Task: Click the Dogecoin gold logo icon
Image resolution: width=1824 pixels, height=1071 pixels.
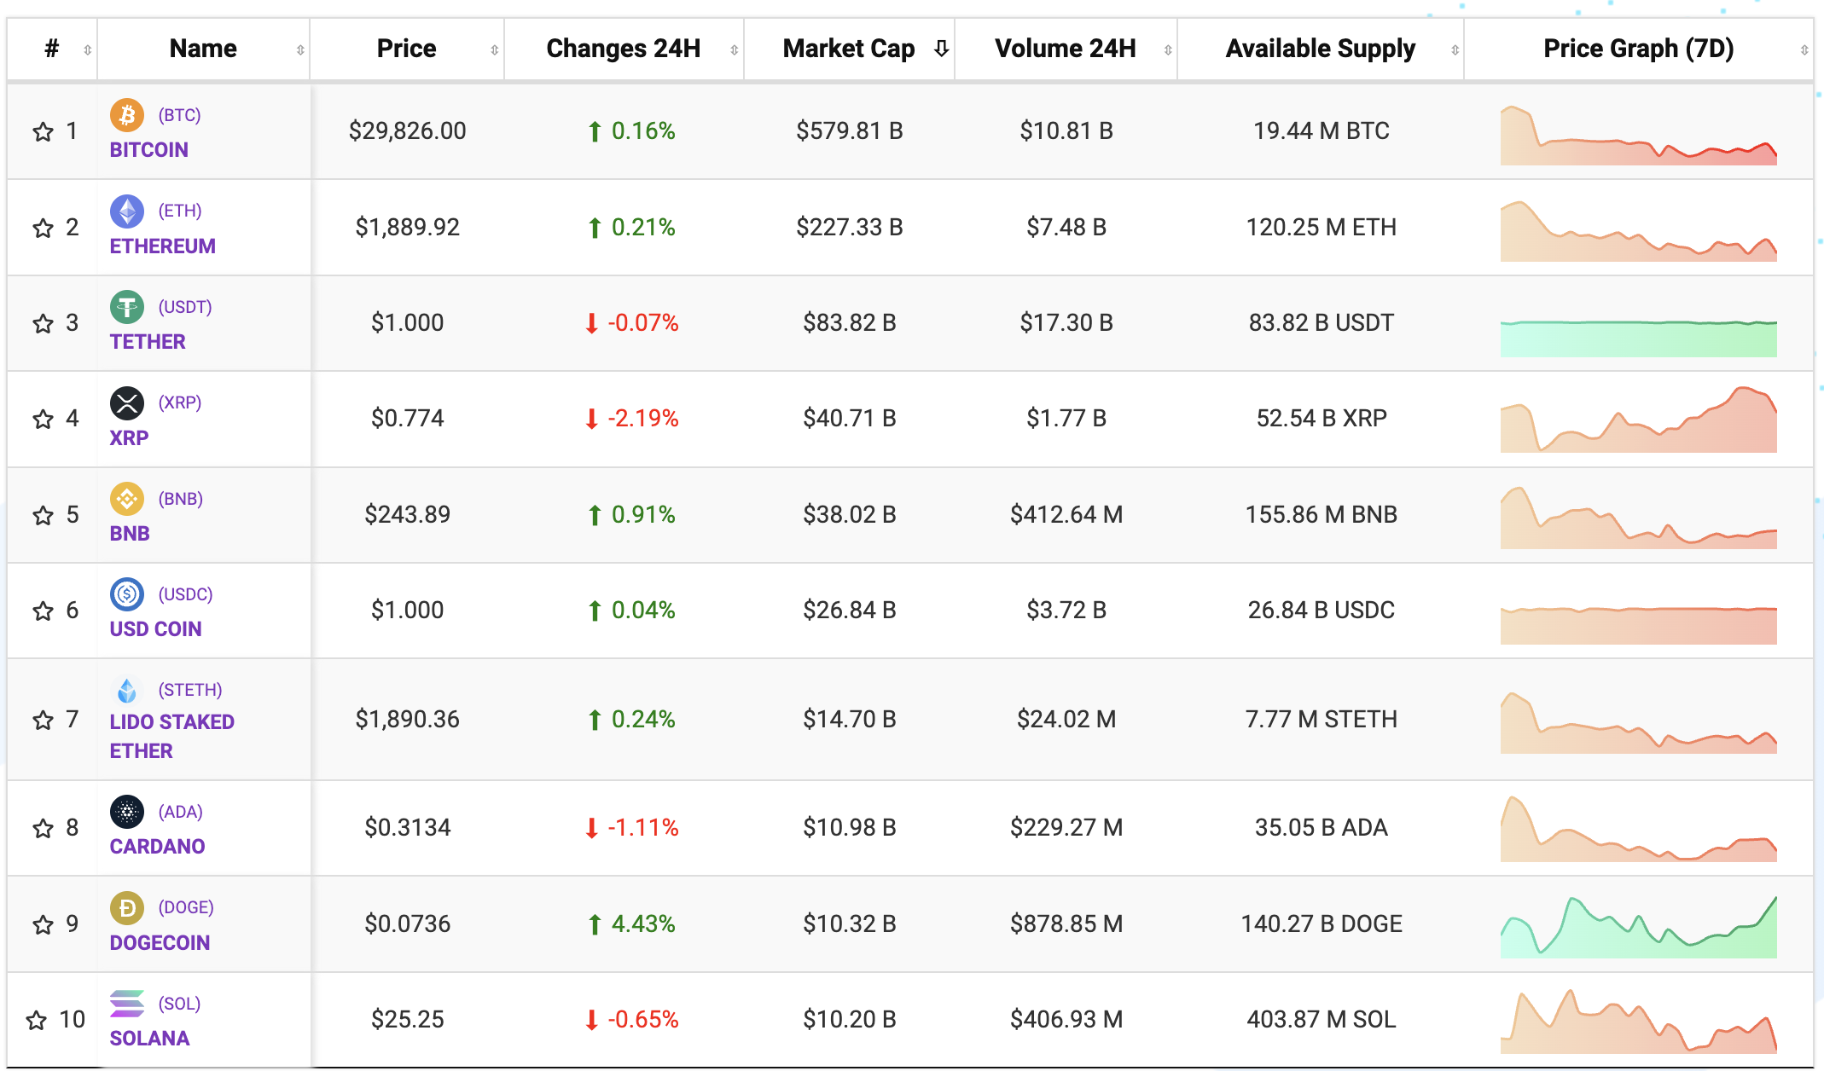Action: [x=127, y=907]
